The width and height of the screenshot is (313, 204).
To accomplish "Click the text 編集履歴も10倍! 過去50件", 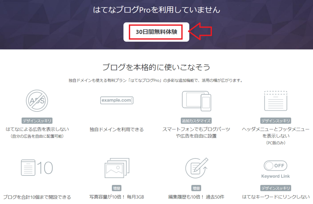I will 196,197.
